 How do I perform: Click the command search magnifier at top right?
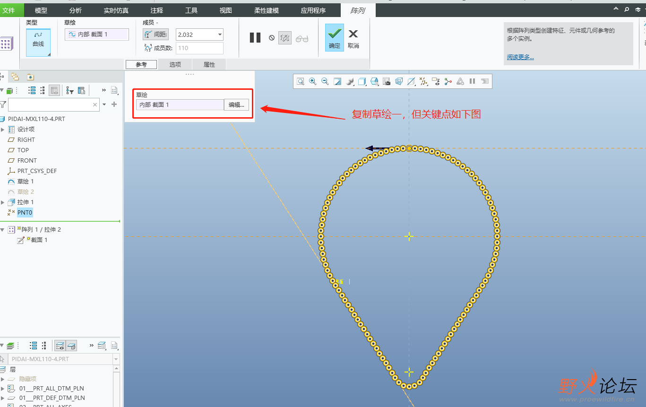pyautogui.click(x=627, y=9)
